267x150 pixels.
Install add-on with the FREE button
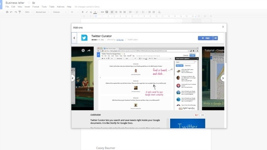coord(205,38)
